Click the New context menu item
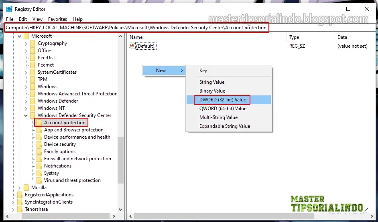 164,71
